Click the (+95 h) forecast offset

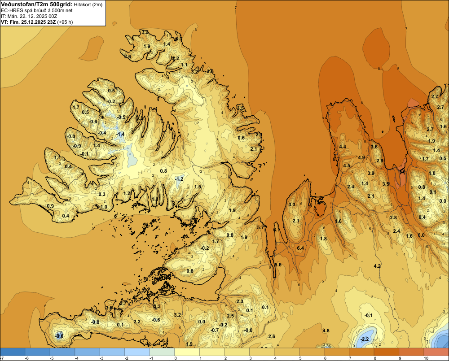pos(65,22)
